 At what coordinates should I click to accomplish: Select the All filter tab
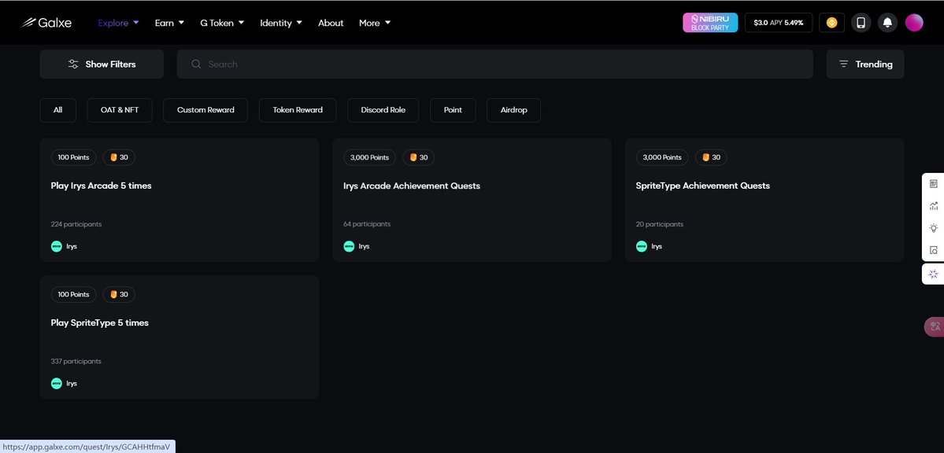point(57,110)
